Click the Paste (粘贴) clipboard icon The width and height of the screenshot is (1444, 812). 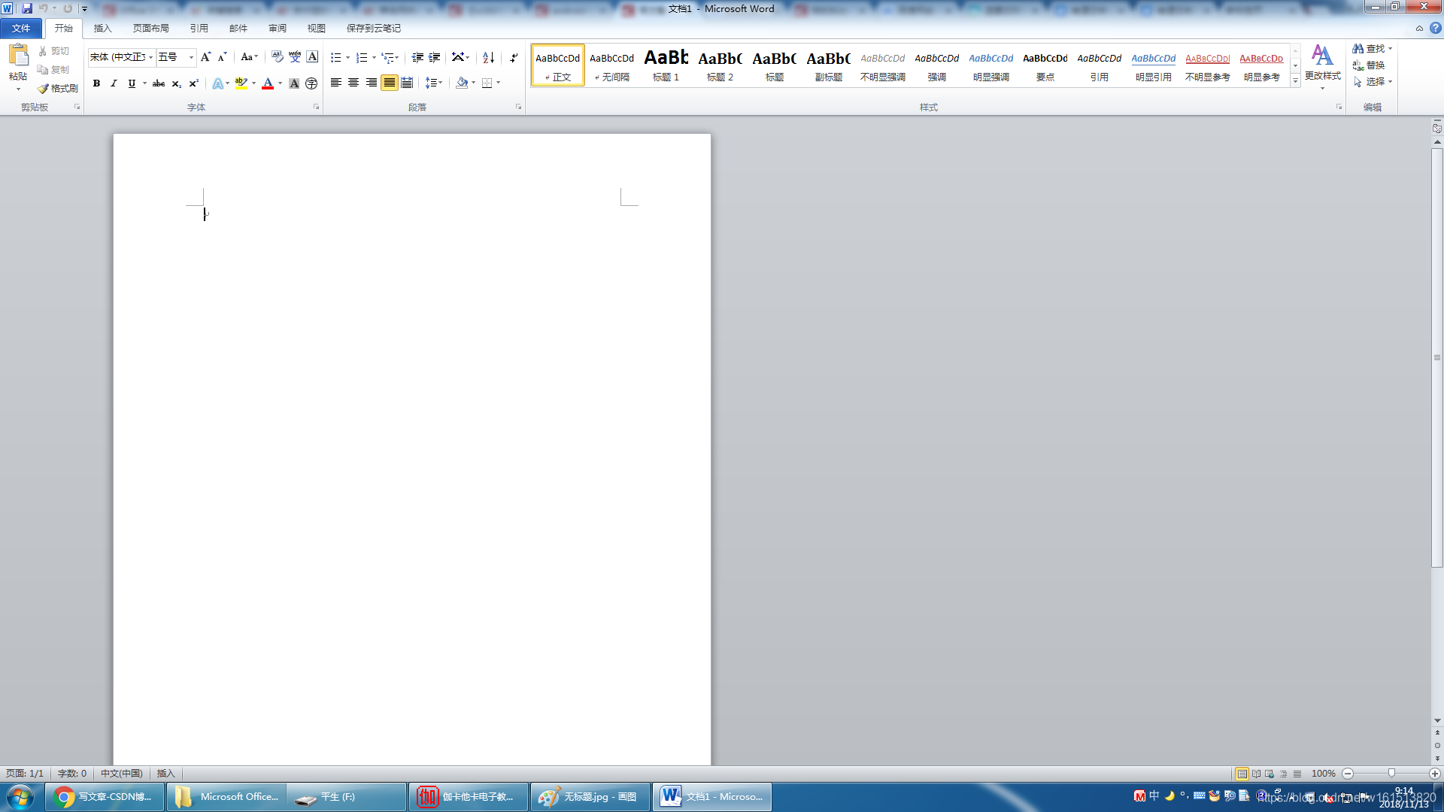pyautogui.click(x=18, y=55)
